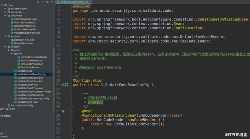Viewport: 250px width, 139px height.
Task: Expand the authorize package arrow
Action: click(5, 12)
